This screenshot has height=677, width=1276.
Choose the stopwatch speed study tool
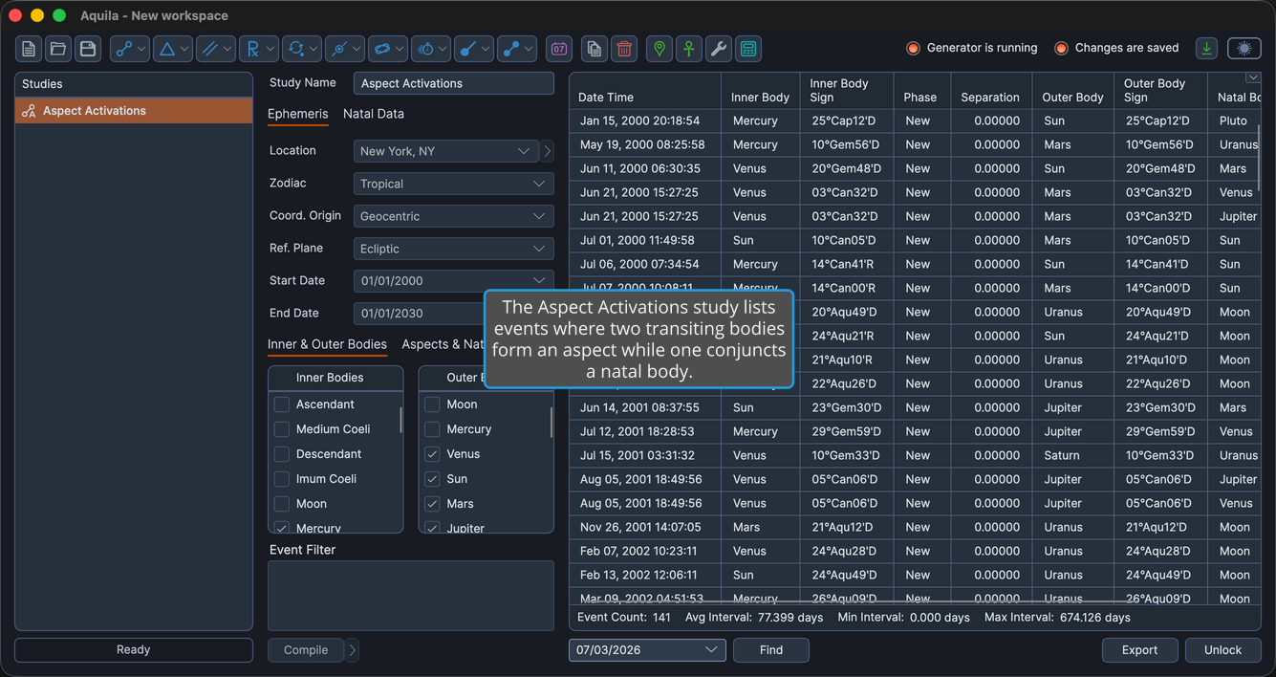click(x=431, y=49)
